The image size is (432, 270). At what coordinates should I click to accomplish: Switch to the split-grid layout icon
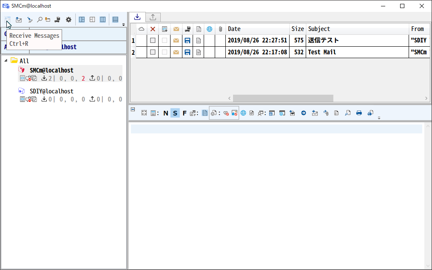92,20
